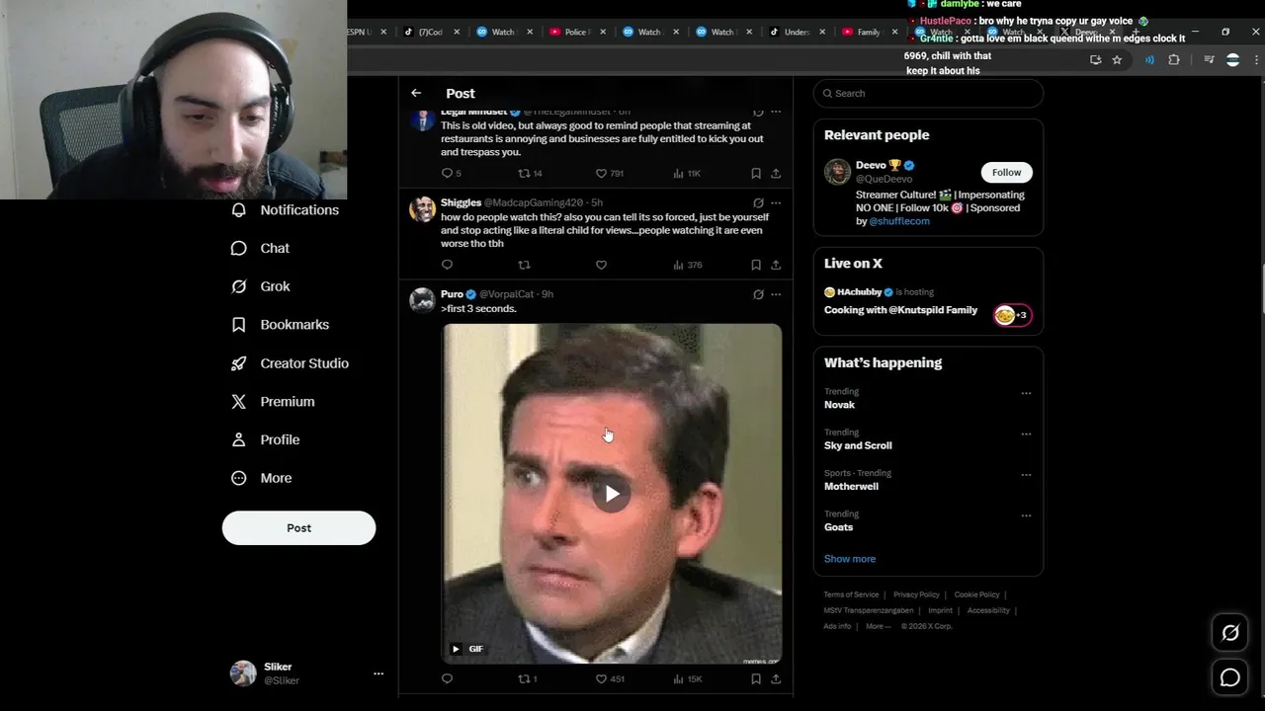Open Imprint footer link

click(940, 610)
